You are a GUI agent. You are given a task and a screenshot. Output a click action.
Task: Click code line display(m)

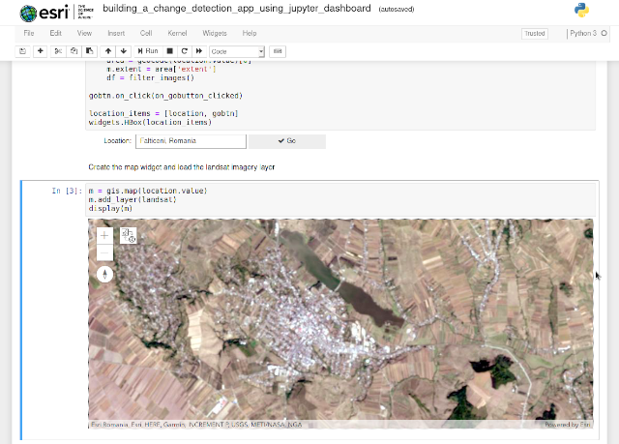tap(110, 208)
